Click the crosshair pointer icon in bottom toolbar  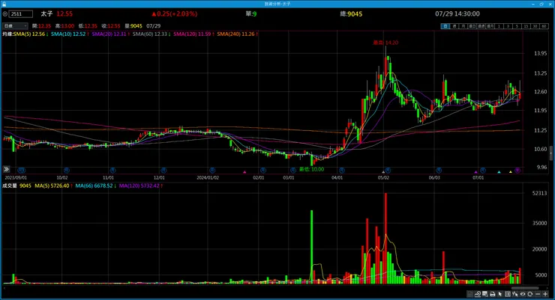515,294
